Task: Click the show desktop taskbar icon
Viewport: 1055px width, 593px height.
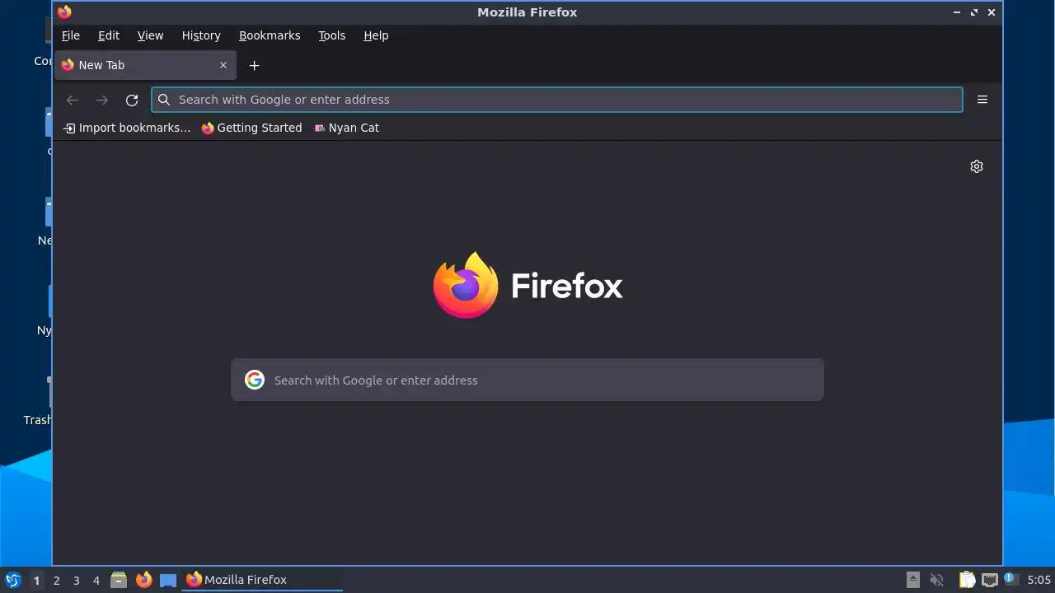Action: [x=168, y=580]
